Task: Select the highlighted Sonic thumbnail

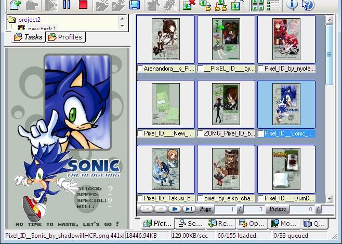Action: 286,104
